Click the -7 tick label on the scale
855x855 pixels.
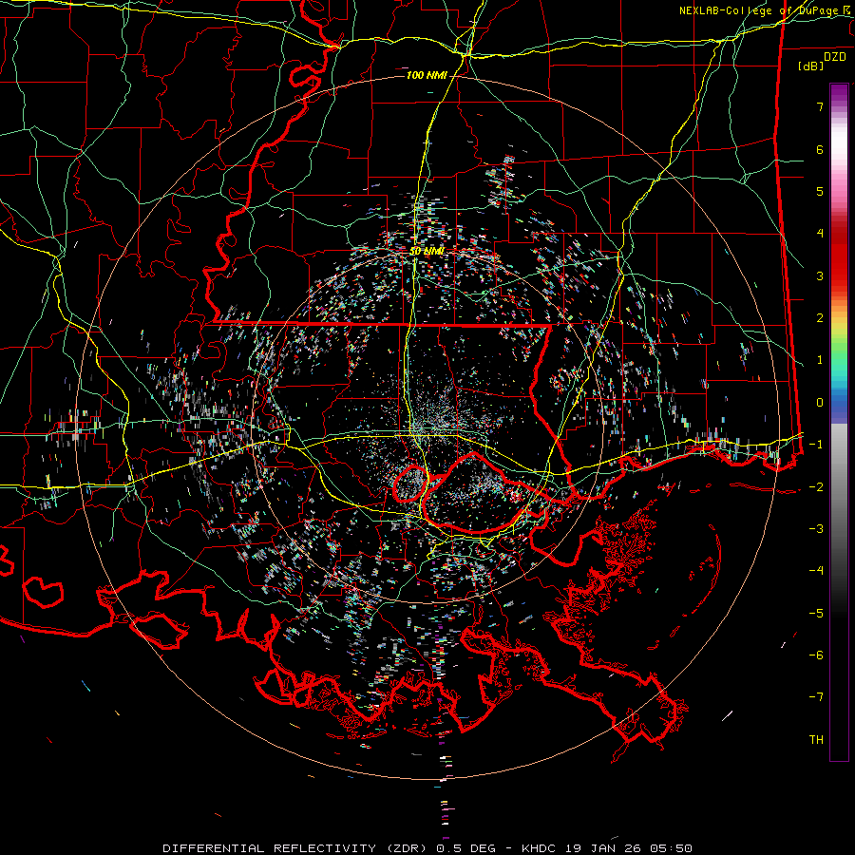[x=816, y=697]
